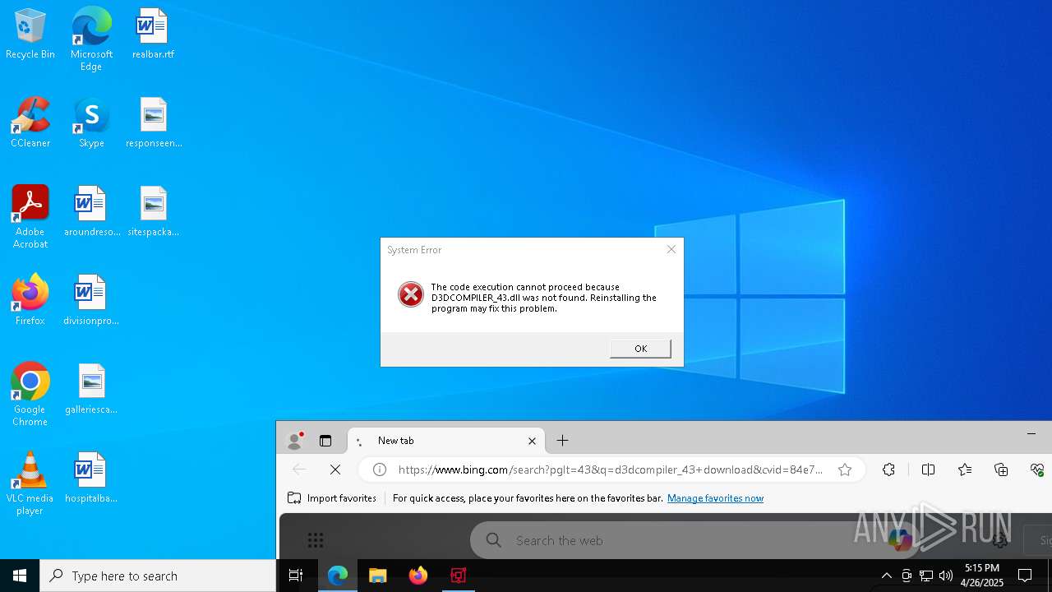View site information icon in address bar
This screenshot has height=592, width=1052.
379,469
